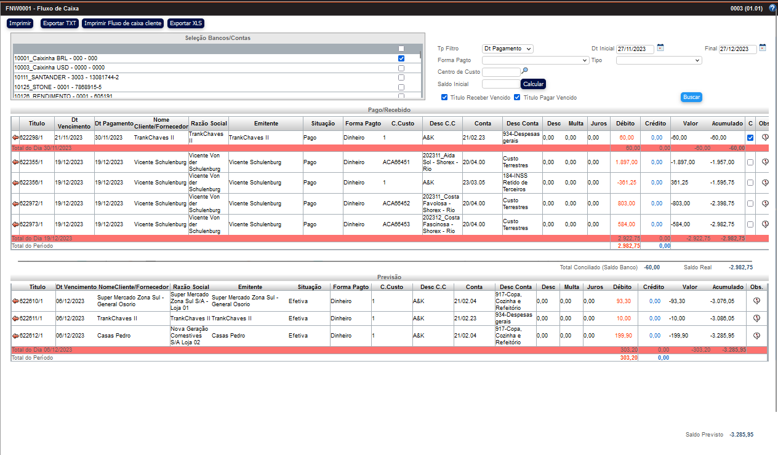Expand the Tp Filtro dropdown
This screenshot has width=778, height=455.
tap(508, 49)
